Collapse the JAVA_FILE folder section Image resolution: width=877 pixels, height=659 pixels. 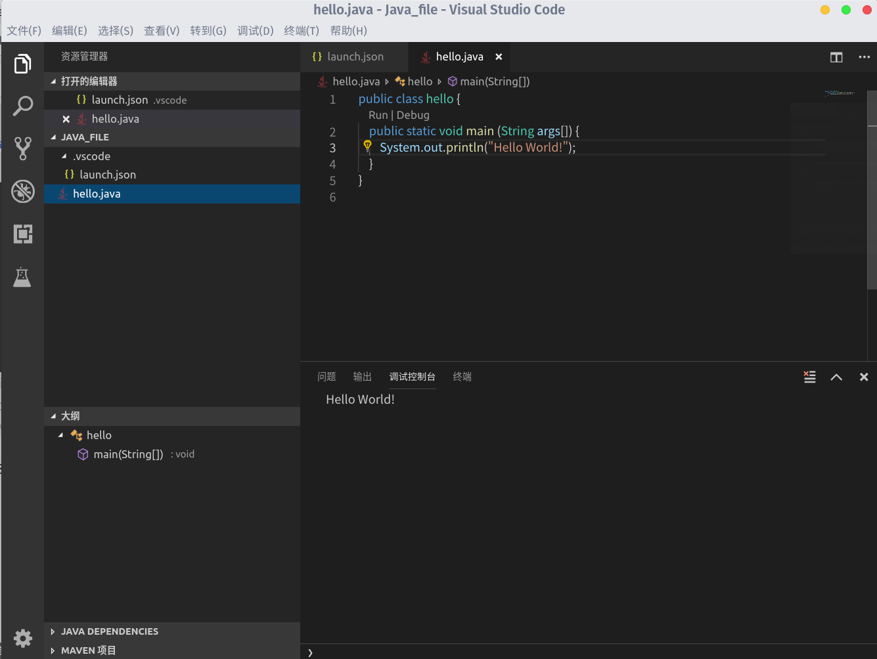[x=54, y=137]
